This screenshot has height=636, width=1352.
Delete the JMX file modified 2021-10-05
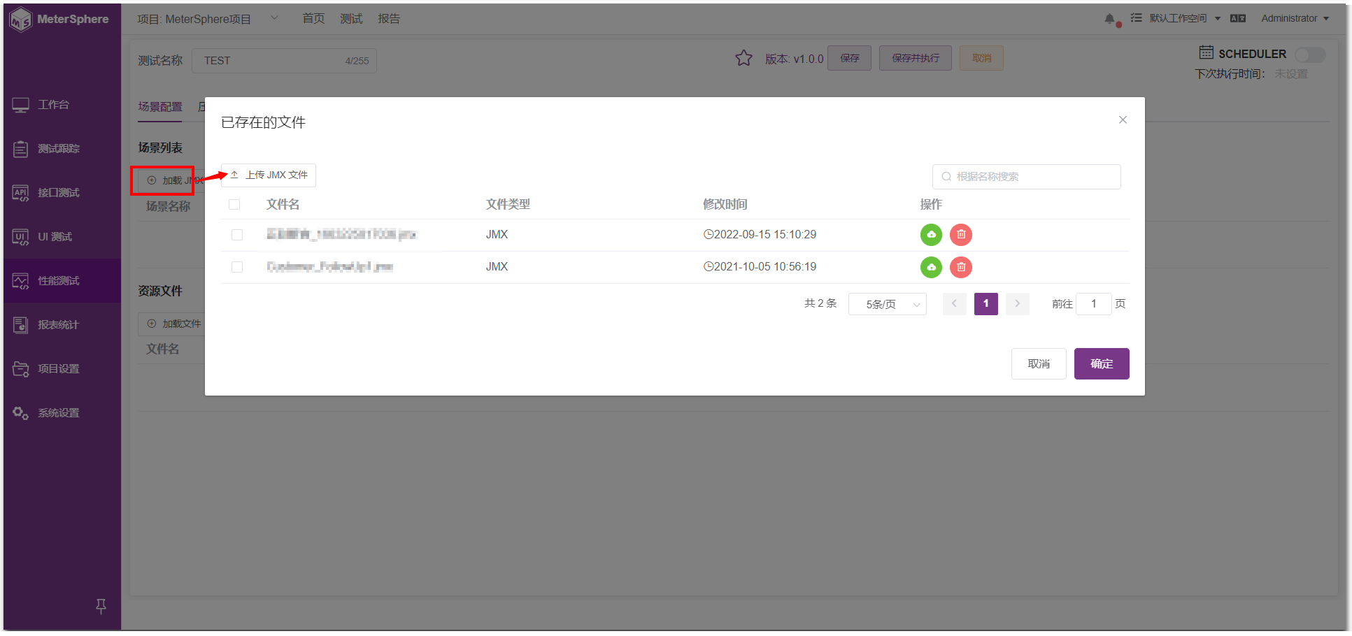click(961, 267)
